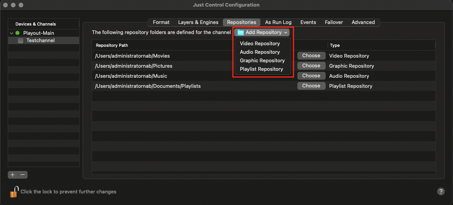Viewport: 453px width, 205px height.
Task: Click the Graphic Repository type cell
Action: click(352, 66)
